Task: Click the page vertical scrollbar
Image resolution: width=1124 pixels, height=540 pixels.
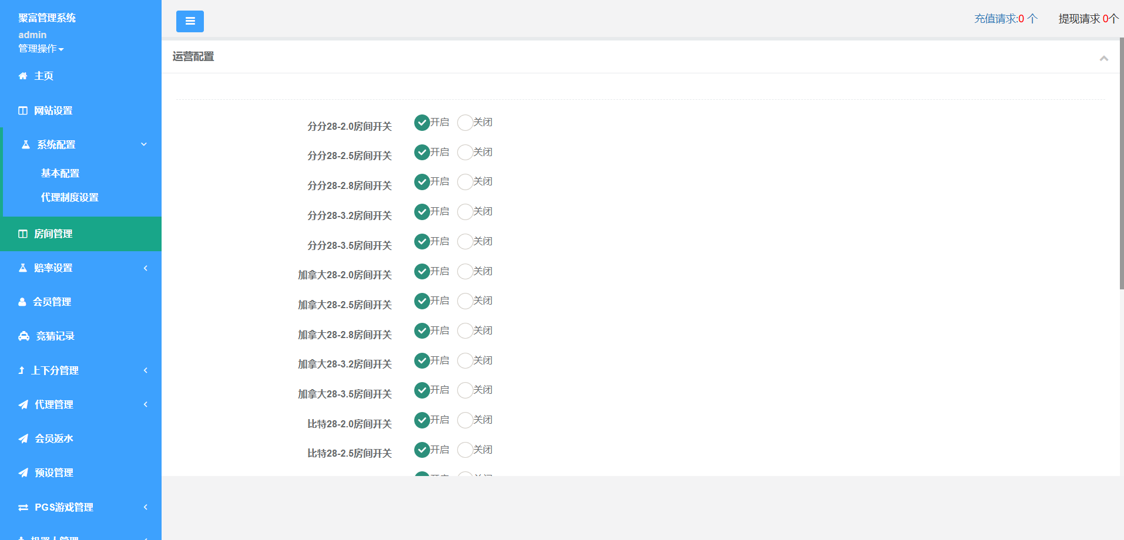Action: click(x=1121, y=164)
